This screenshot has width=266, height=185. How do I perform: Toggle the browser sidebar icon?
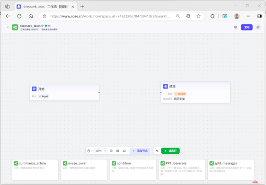259,16
